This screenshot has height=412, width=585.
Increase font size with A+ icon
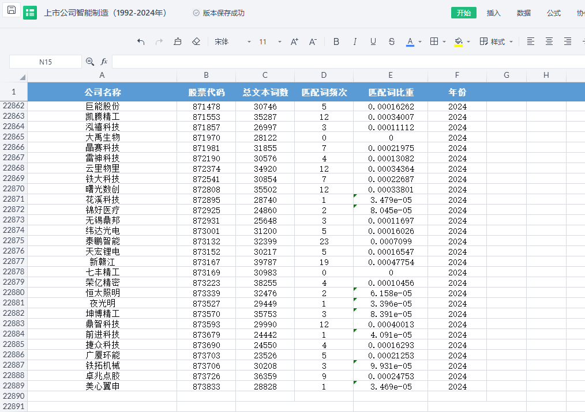click(x=294, y=41)
